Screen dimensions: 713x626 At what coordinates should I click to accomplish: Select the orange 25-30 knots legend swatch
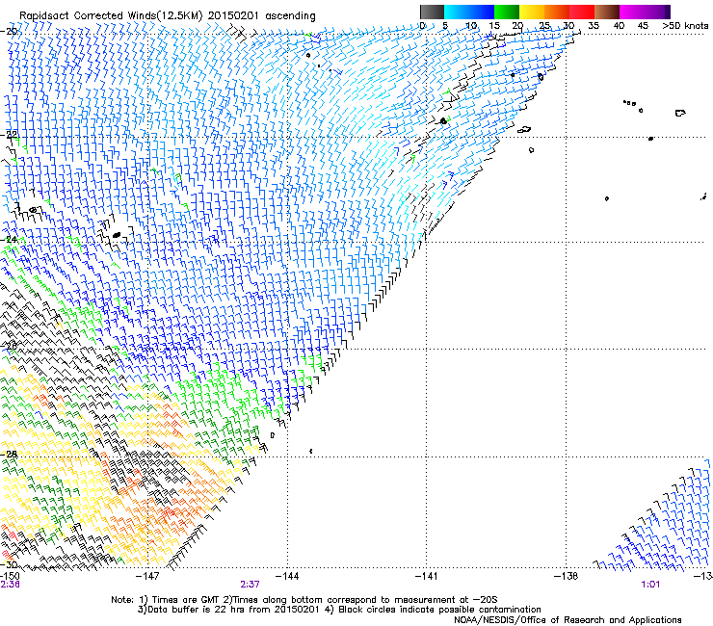point(557,12)
